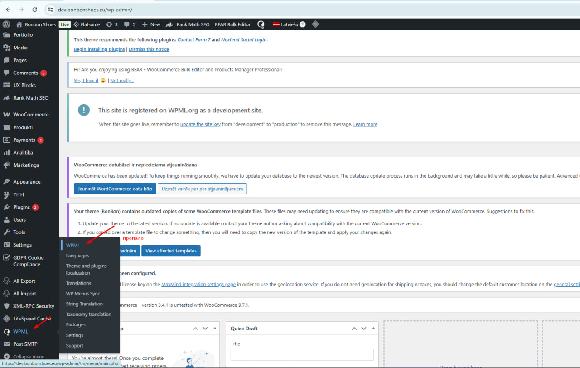This screenshot has width=580, height=368.
Task: Open Rank Math SEO in admin bar
Action: point(188,24)
